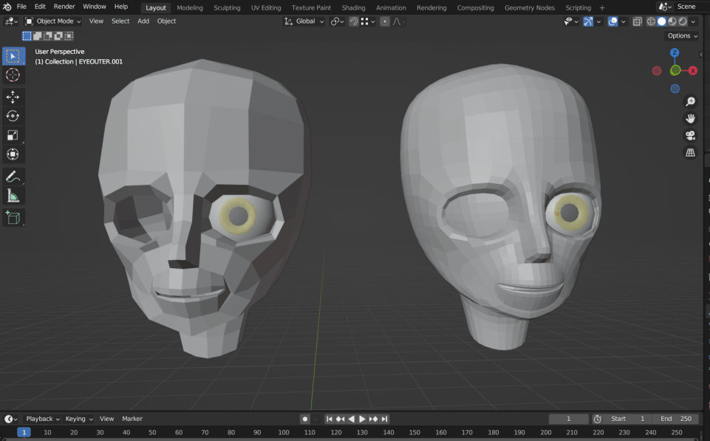710x441 pixels.
Task: Switch to the Sculpting workspace tab
Action: [x=227, y=7]
